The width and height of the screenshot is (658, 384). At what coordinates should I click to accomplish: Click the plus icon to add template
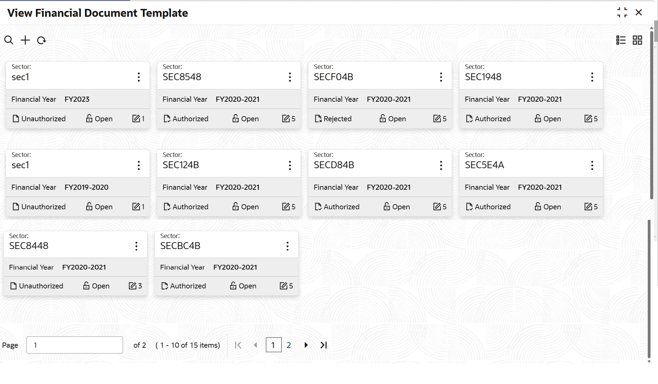[25, 40]
